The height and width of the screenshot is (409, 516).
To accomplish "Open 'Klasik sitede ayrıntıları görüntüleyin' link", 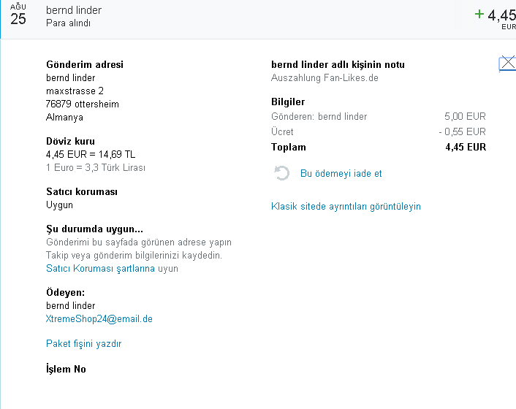I will 346,206.
